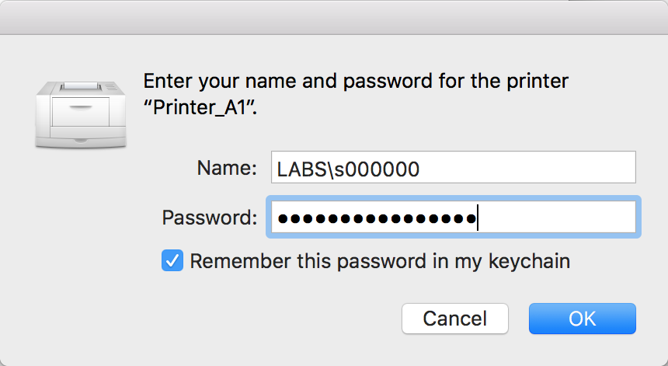
Task: Click the blue checkmark box
Action: (x=172, y=261)
